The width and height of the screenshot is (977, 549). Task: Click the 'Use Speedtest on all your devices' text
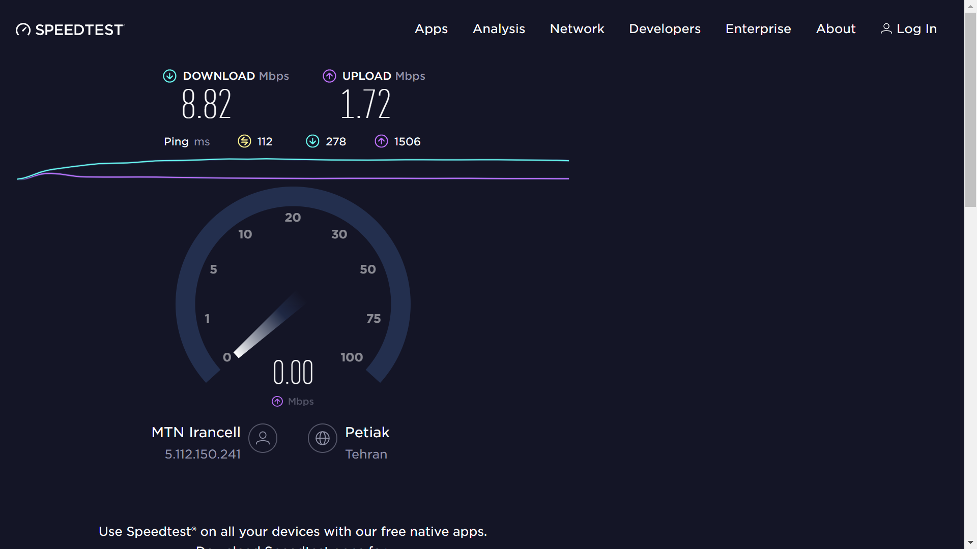(x=293, y=532)
